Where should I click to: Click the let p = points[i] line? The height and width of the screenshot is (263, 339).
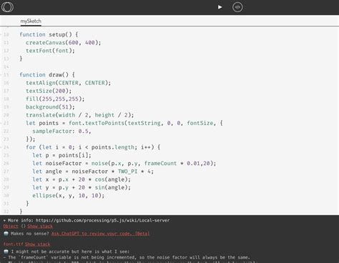click(x=62, y=155)
